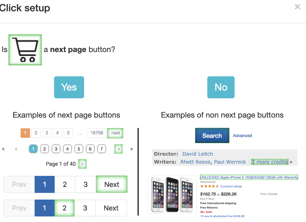Open the David Leitch director link
306x222 pixels.
pyautogui.click(x=197, y=154)
